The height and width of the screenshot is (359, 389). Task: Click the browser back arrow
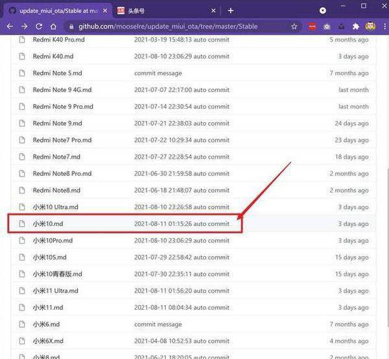[x=9, y=27]
